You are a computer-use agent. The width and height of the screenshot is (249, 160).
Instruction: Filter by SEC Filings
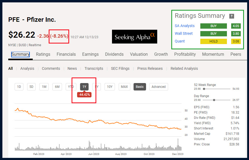point(120,68)
